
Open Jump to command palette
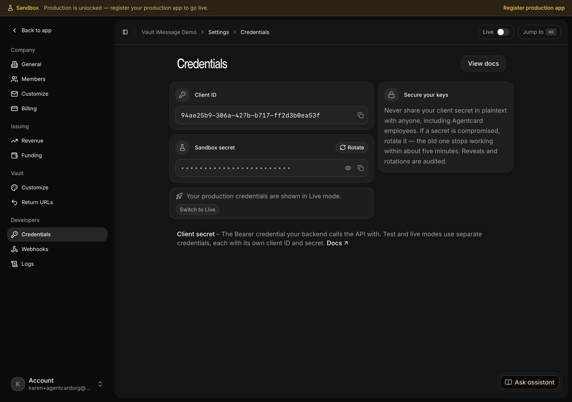(539, 32)
